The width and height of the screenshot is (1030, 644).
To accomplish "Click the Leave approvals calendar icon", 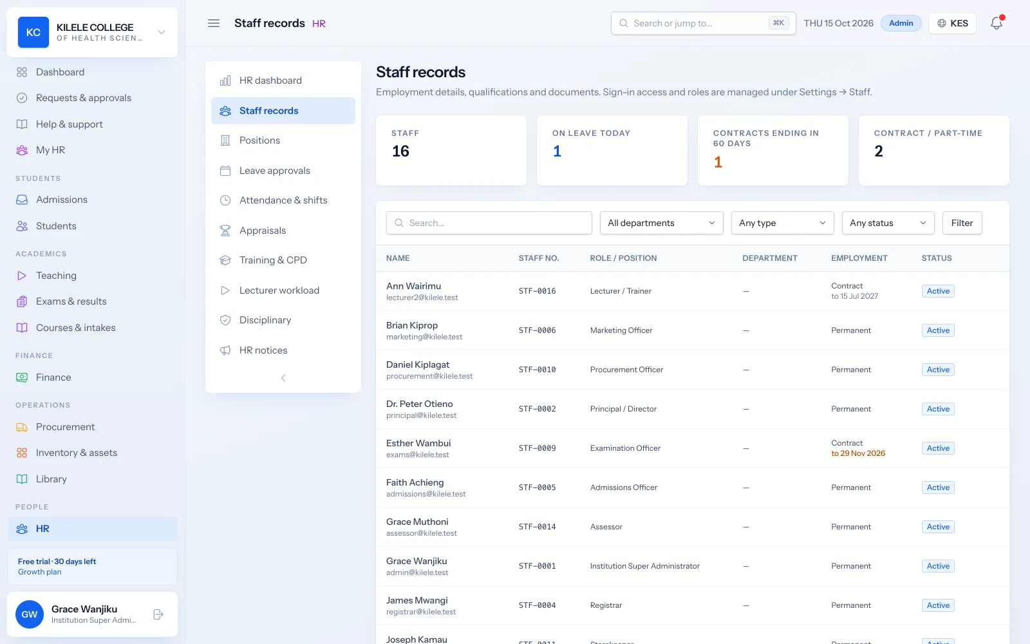I will [x=225, y=171].
